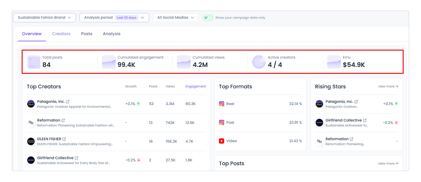The width and height of the screenshot is (421, 182).
Task: Click red down arrow in Rising Stars Girlfriend Collective row
Action: pyautogui.click(x=396, y=123)
